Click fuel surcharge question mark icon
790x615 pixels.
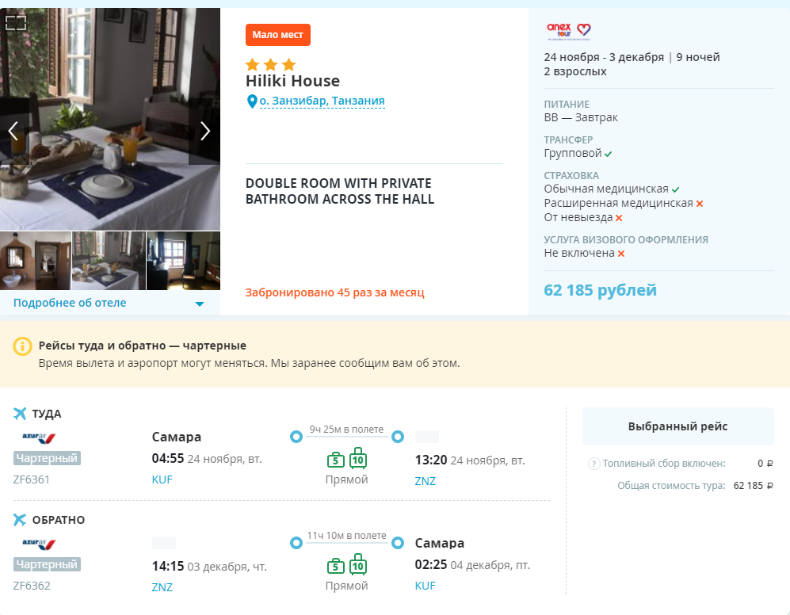[594, 464]
